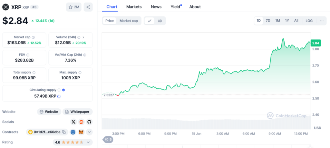Select the Price toggle

click(110, 21)
